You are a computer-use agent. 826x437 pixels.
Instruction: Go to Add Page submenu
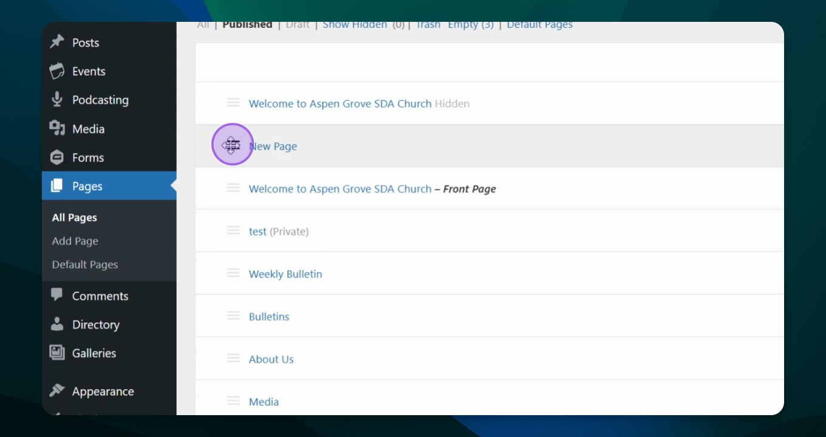[75, 241]
